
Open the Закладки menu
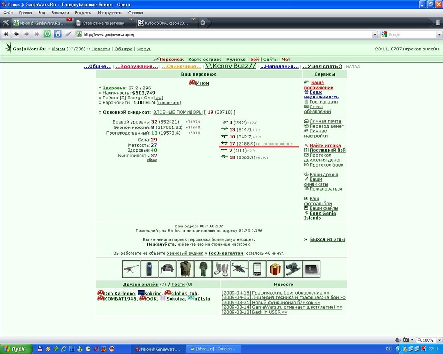coord(60,13)
